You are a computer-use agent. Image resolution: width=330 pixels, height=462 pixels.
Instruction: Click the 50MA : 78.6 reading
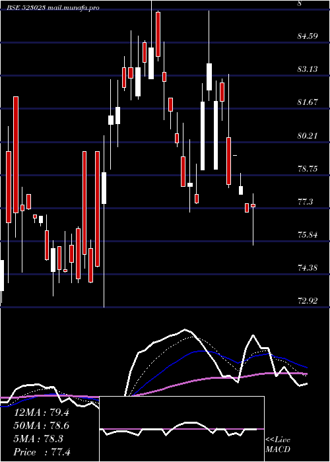pos(42,426)
